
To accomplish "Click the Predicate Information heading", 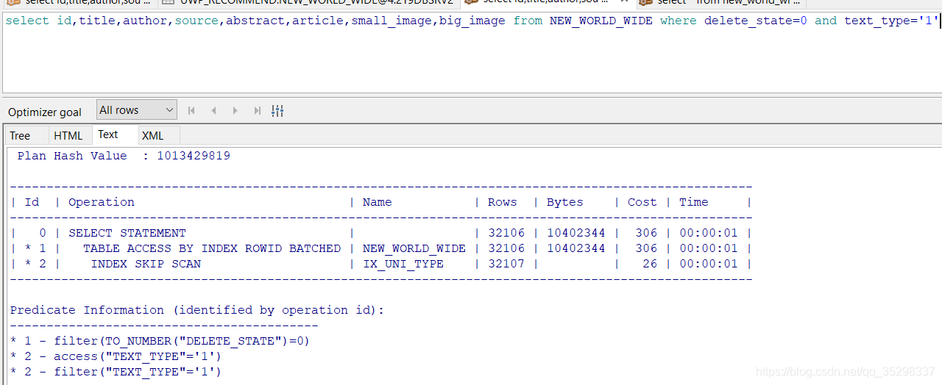I will [197, 310].
